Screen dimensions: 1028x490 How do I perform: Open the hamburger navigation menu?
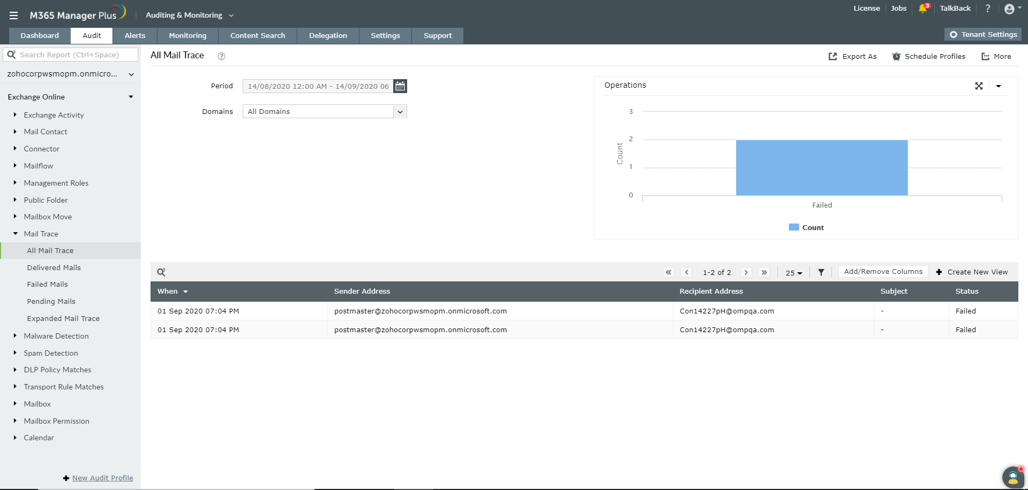point(14,16)
